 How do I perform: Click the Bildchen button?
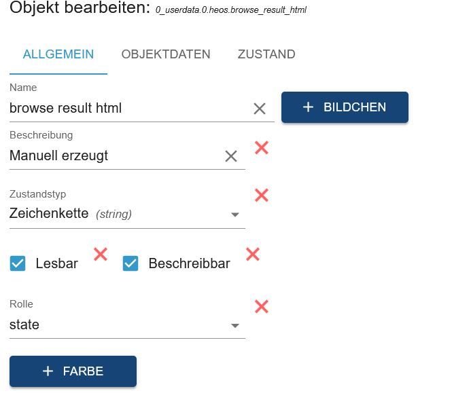(x=345, y=107)
